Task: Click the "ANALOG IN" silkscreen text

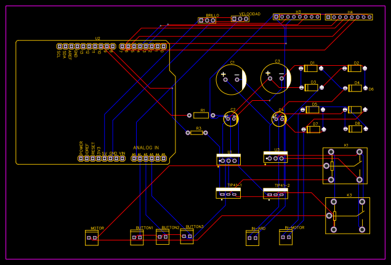Action: pyautogui.click(x=146, y=148)
